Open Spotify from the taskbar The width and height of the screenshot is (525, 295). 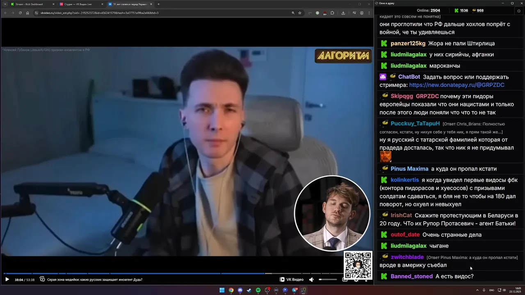258,290
